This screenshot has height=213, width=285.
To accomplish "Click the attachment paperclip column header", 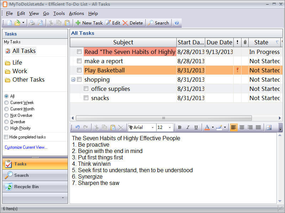I will click(245, 42).
